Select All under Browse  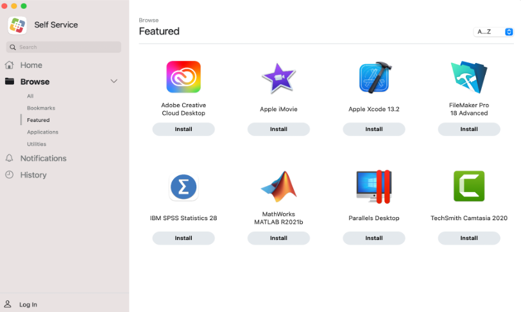pos(30,96)
